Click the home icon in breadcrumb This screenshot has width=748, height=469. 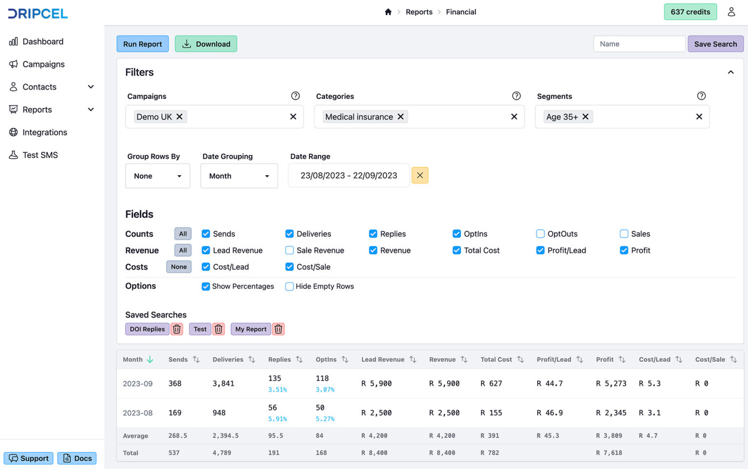click(388, 12)
